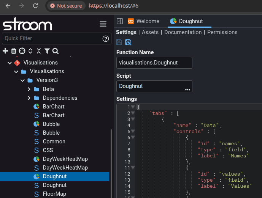The image size is (262, 198).
Task: Click the CSS script S icon
Action: pos(37,150)
